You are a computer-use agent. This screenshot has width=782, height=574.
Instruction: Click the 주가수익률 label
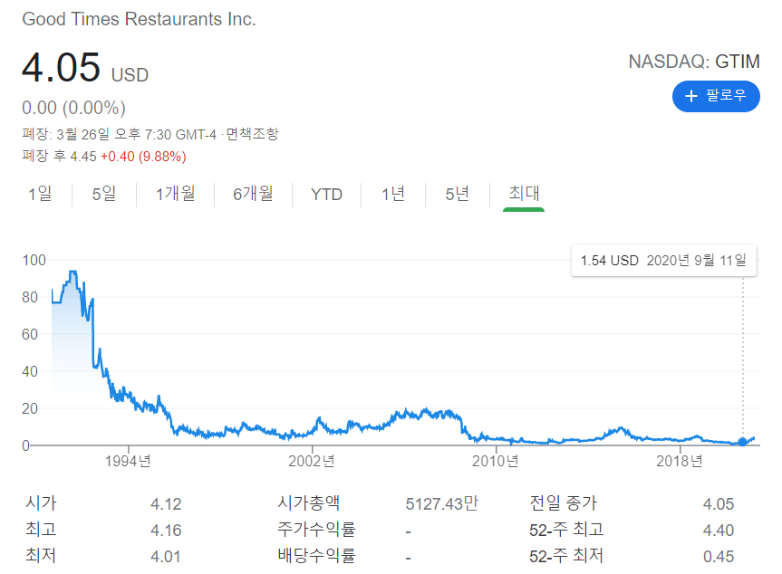pyautogui.click(x=316, y=529)
